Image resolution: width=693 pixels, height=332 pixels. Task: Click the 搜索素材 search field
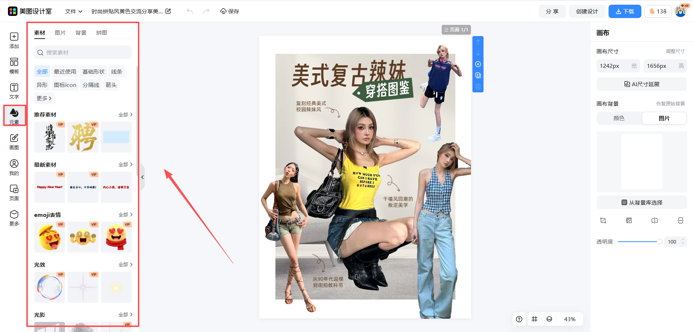(82, 52)
